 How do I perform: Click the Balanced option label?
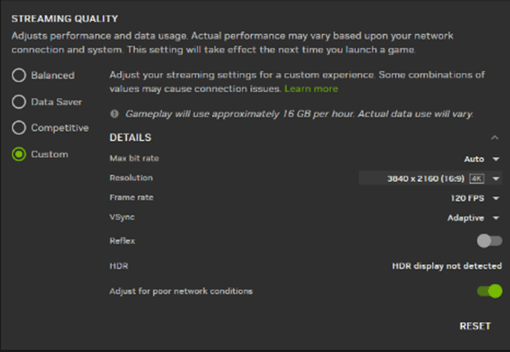click(x=52, y=75)
